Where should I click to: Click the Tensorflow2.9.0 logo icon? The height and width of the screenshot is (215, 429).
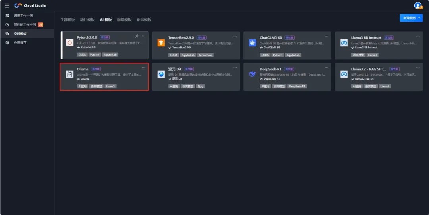[x=161, y=42]
